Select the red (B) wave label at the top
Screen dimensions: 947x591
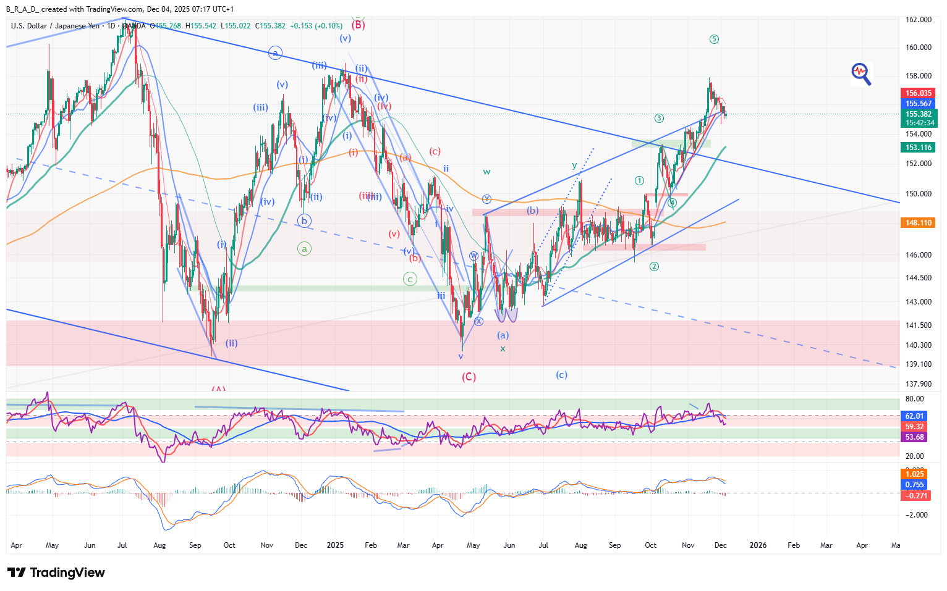pos(359,25)
